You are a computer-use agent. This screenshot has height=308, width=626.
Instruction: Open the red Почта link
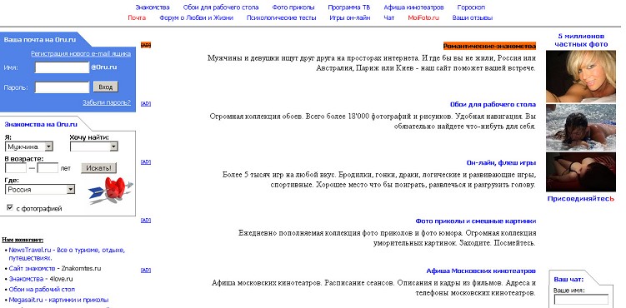[137, 17]
